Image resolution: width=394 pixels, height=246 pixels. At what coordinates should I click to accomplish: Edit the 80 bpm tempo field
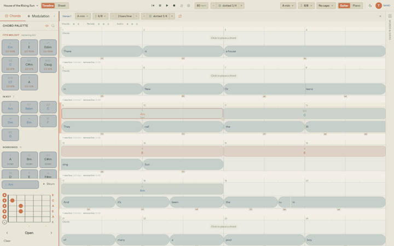point(201,5)
